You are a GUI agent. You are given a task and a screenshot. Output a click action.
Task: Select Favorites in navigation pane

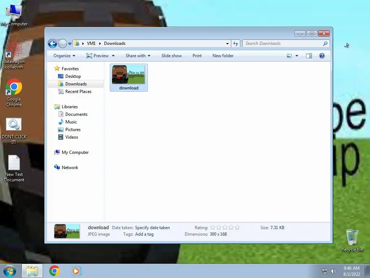coord(70,68)
